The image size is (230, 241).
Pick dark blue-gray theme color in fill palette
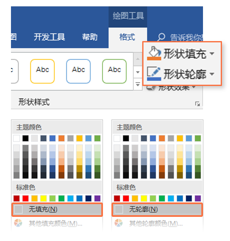click(43, 139)
